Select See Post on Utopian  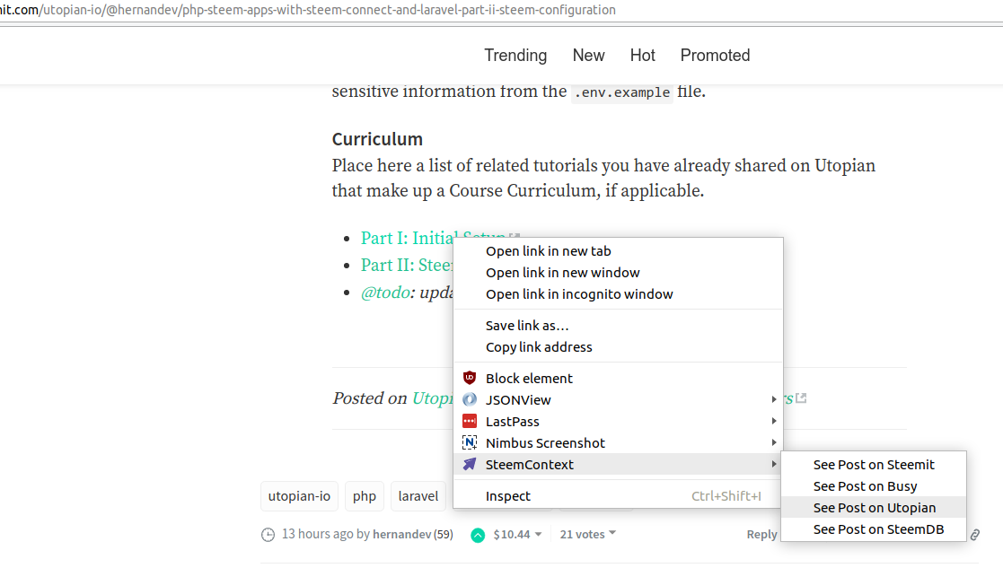874,508
